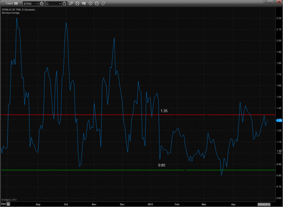
Task: Toggle the Dyn scaling icon at bottom-left
Action: click(x=9, y=203)
